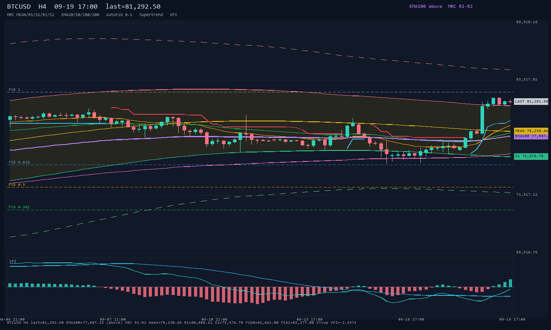Click the Fib 1 level label

(x=15, y=90)
